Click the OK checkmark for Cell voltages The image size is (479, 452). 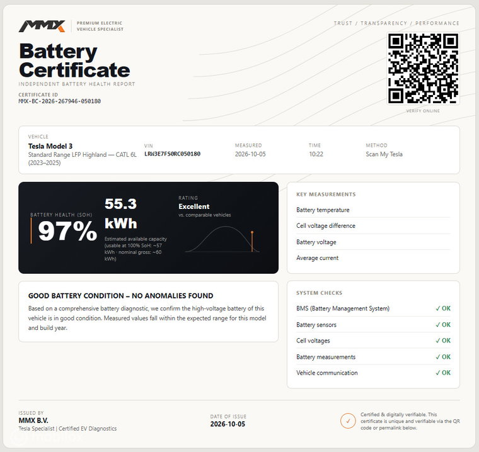coord(443,341)
